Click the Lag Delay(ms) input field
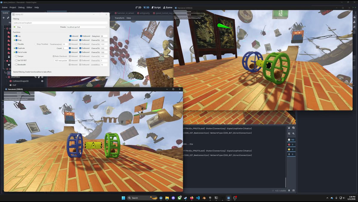This screenshot has height=202, width=358. [x=104, y=36]
